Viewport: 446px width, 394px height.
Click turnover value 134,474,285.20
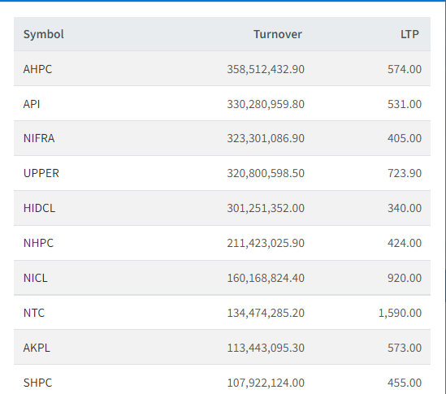pos(266,313)
